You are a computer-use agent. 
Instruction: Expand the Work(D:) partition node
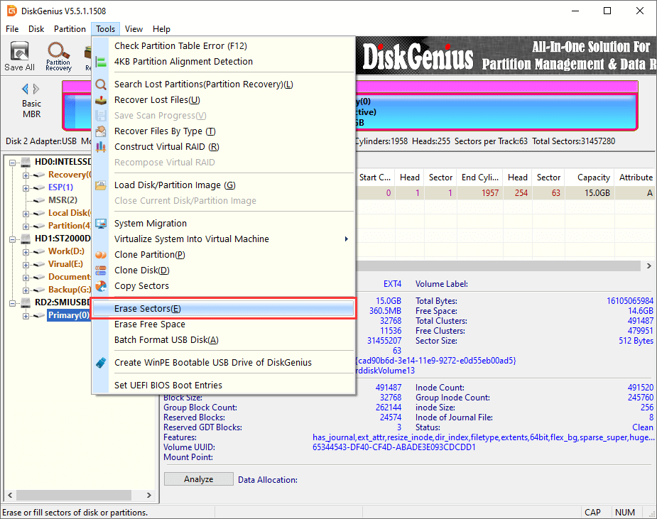(x=26, y=252)
